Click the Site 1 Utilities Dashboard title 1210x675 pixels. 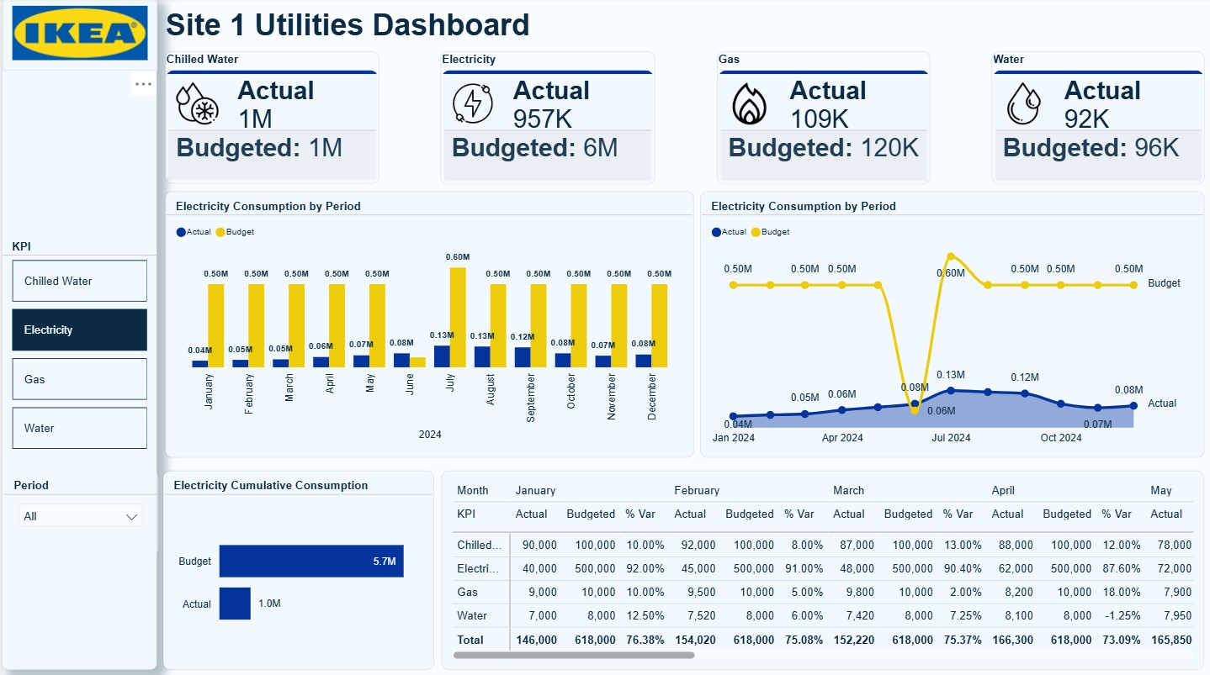(x=347, y=25)
